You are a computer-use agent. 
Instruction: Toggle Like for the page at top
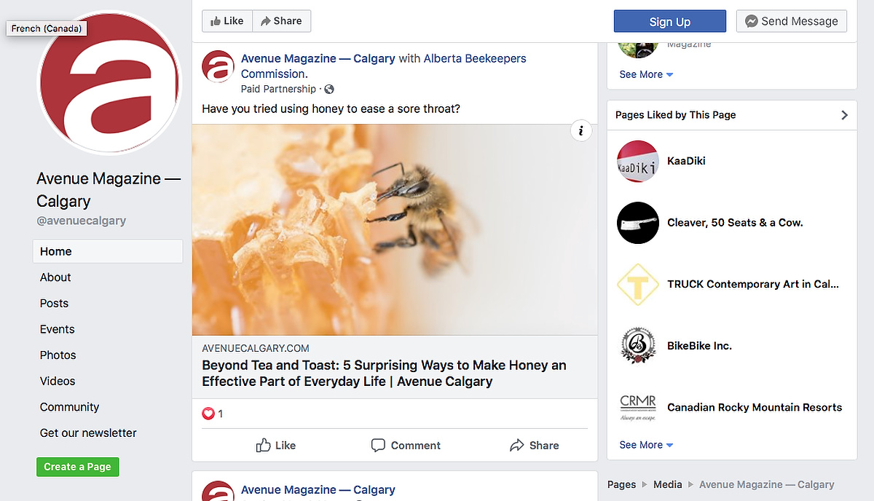(227, 21)
